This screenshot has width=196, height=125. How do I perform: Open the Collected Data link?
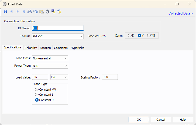pyautogui.click(x=181, y=13)
